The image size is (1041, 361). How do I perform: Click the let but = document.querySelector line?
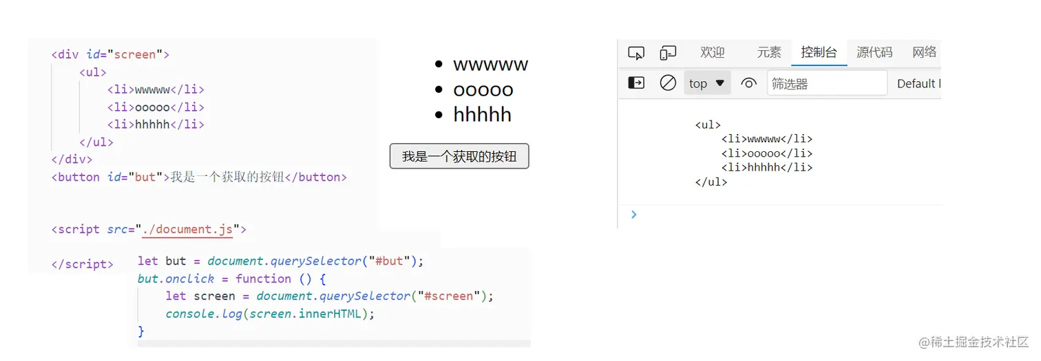pos(281,261)
